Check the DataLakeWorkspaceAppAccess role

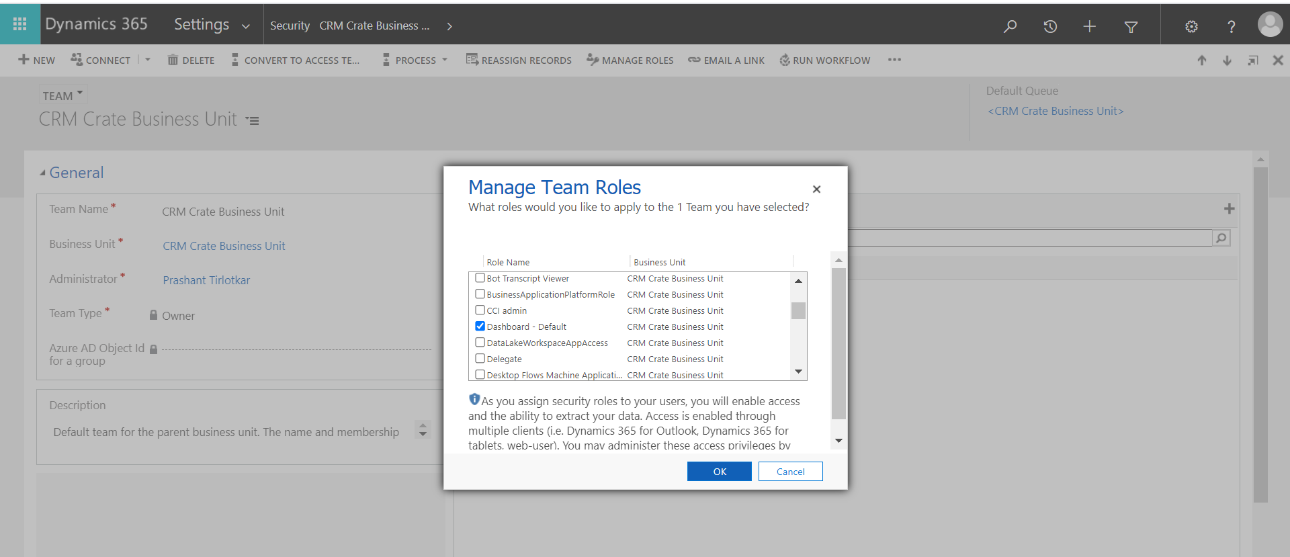480,342
